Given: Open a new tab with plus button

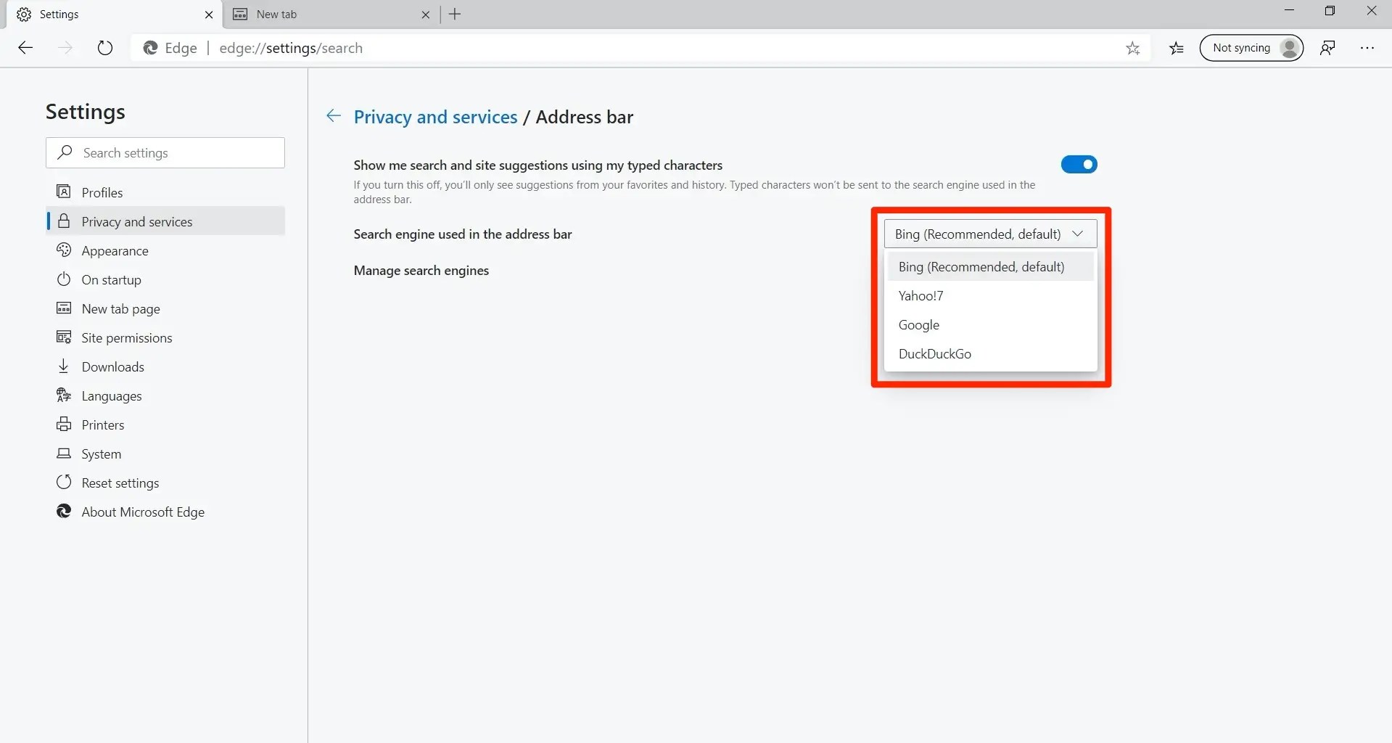Looking at the screenshot, I should pos(455,14).
